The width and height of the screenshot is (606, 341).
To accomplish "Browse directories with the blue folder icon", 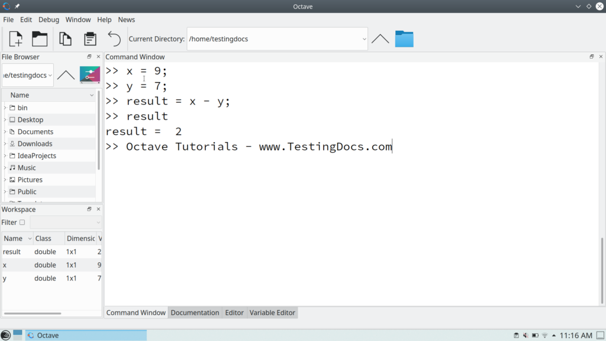I will click(x=404, y=38).
